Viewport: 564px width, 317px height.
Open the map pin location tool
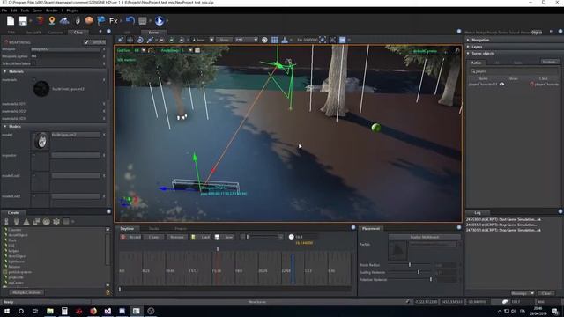coord(52,20)
